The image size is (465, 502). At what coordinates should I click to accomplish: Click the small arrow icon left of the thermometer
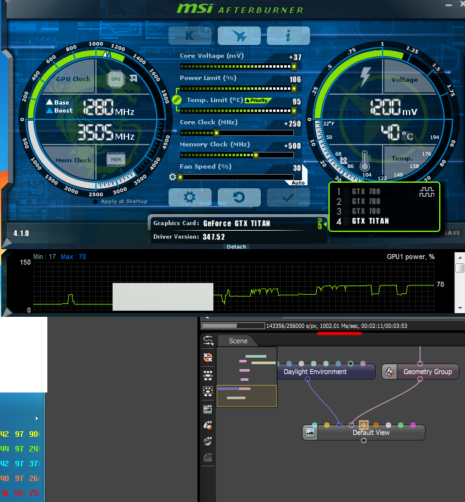tap(344, 160)
